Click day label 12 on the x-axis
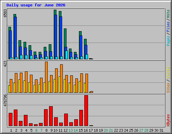This screenshot has height=134, width=172. point(66,130)
